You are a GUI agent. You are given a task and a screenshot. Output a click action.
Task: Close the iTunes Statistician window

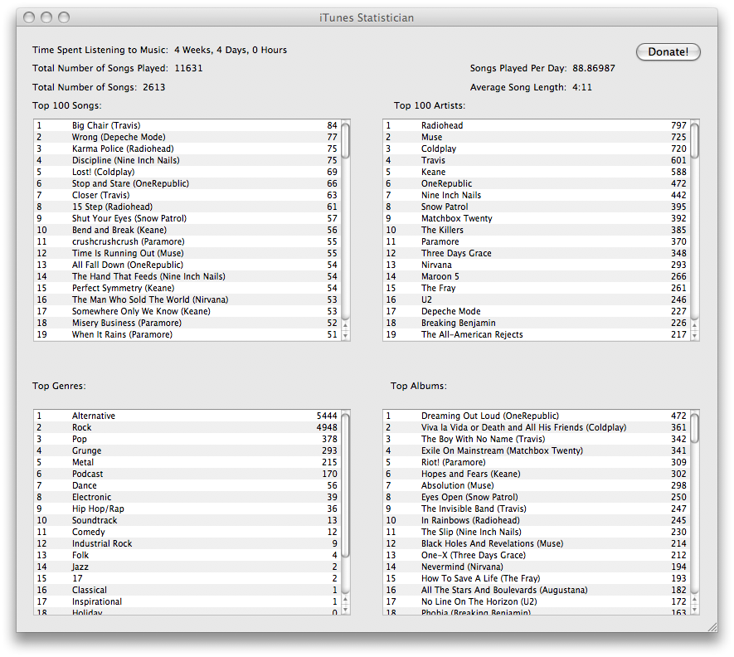[x=29, y=17]
